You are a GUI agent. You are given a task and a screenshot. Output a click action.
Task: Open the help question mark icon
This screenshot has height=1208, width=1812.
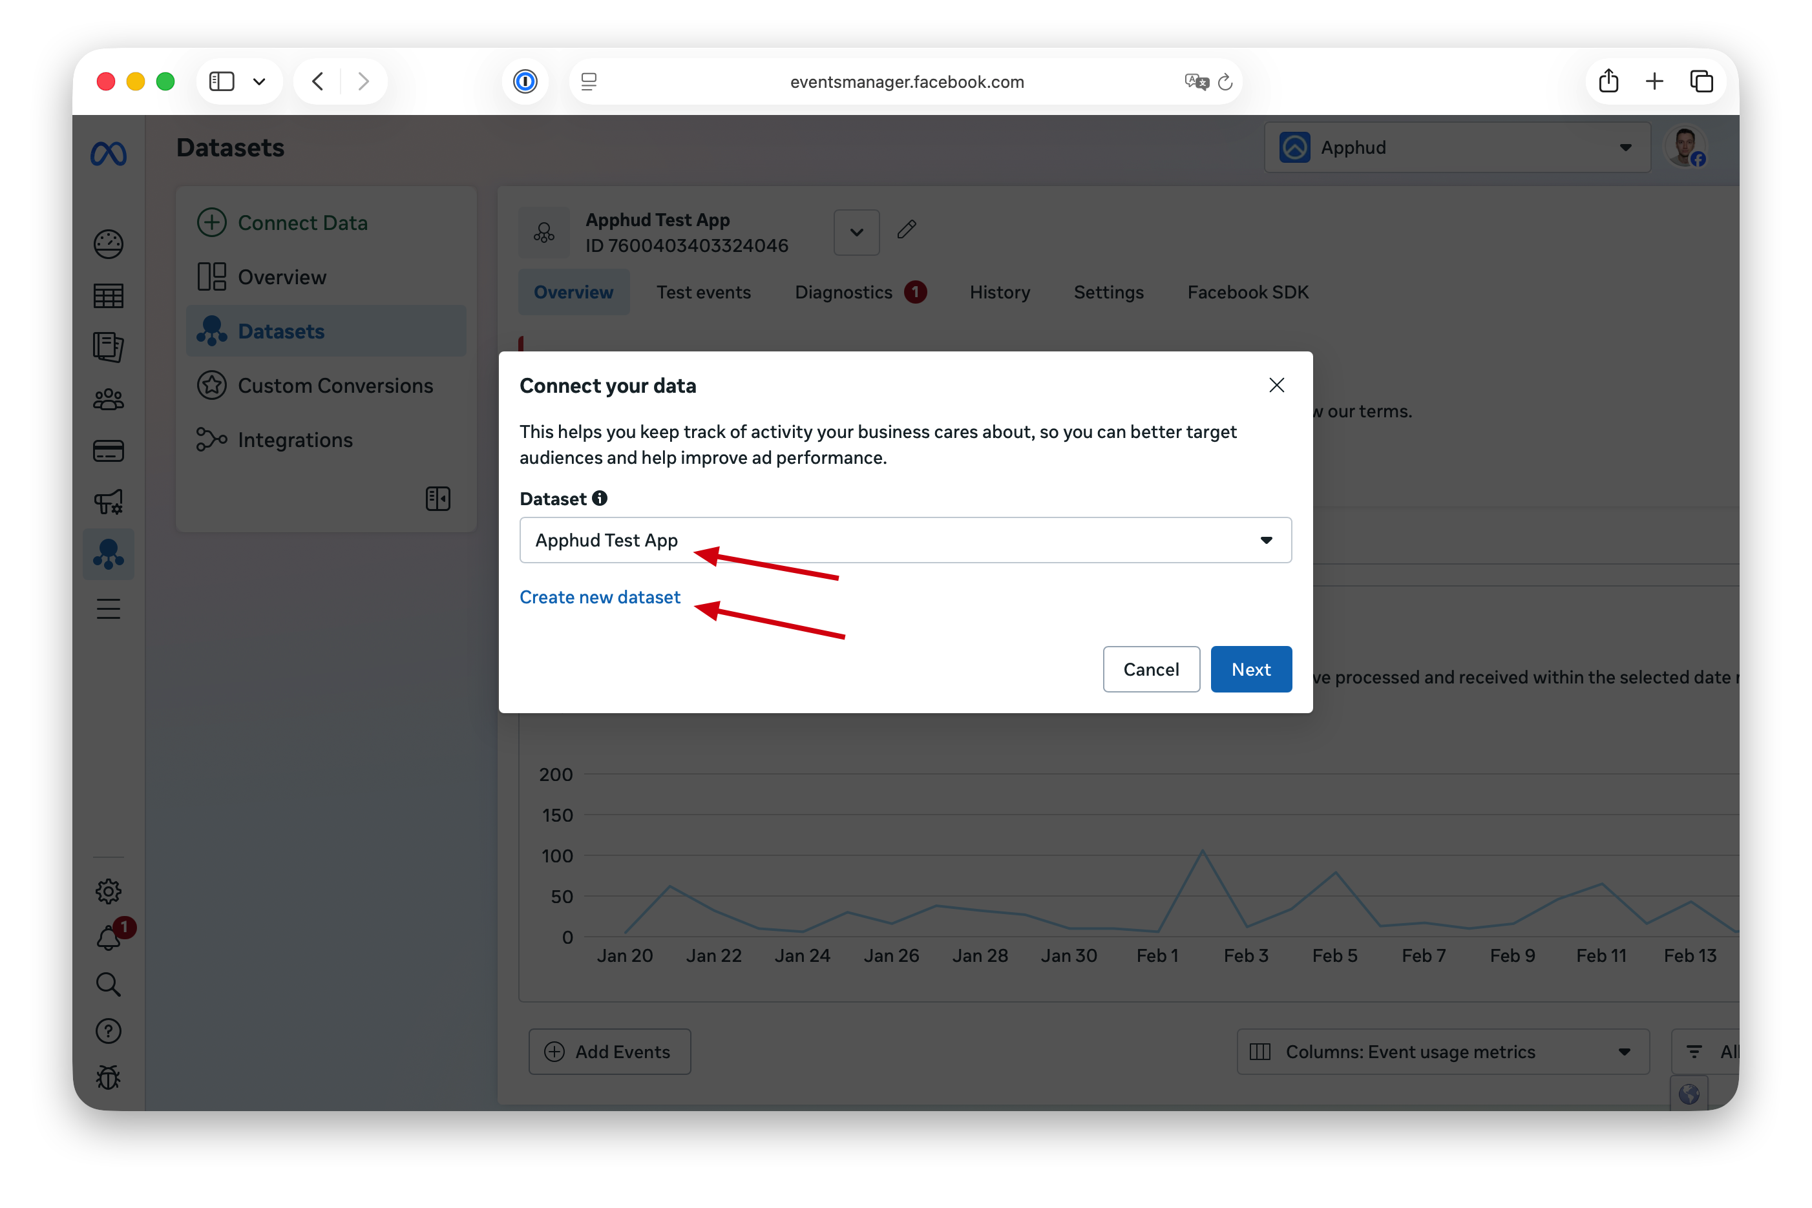coord(108,1031)
